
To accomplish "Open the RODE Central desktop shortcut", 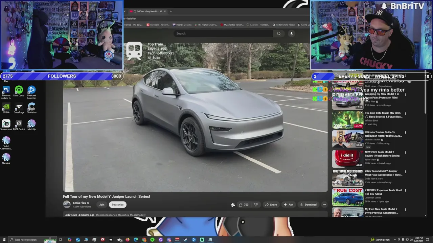I will click(19, 125).
